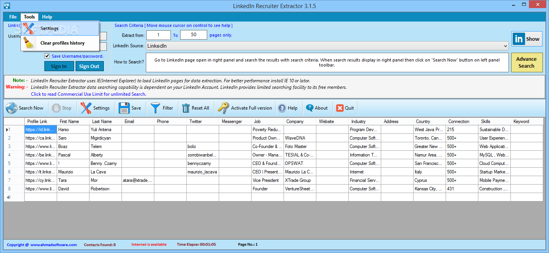
Task: Click the tools icon beside Settings menu entry
Action: tap(29, 28)
